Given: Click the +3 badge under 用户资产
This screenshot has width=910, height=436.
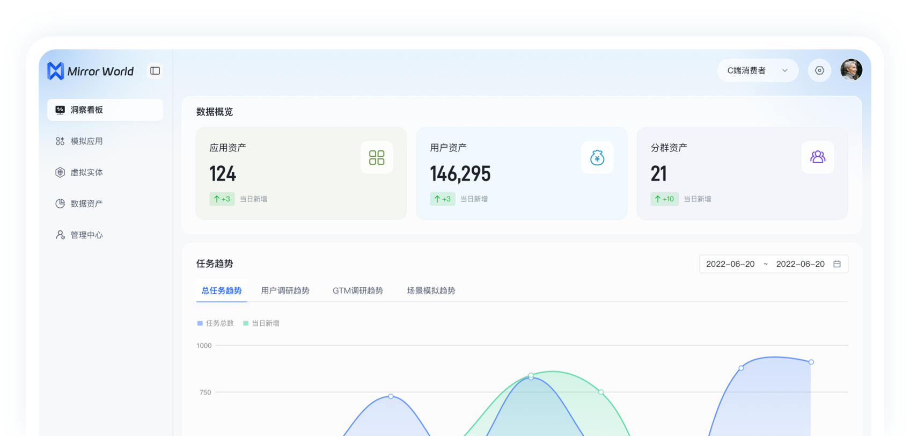Looking at the screenshot, I should point(443,199).
